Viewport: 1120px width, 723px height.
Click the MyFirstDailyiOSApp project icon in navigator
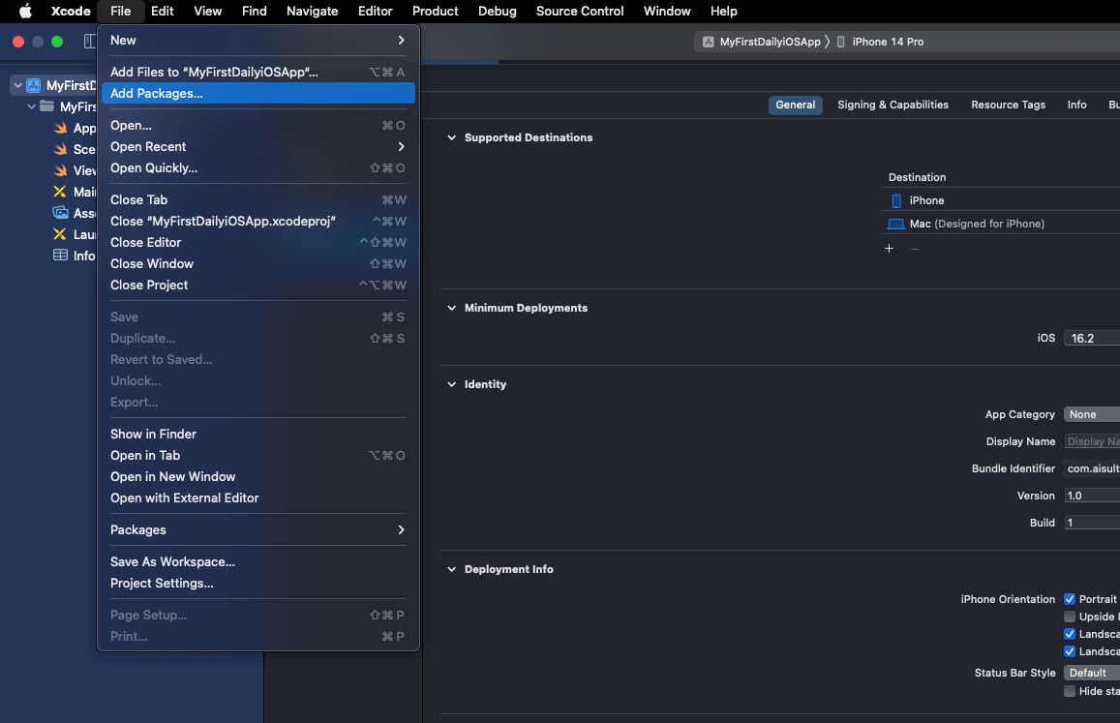coord(34,86)
